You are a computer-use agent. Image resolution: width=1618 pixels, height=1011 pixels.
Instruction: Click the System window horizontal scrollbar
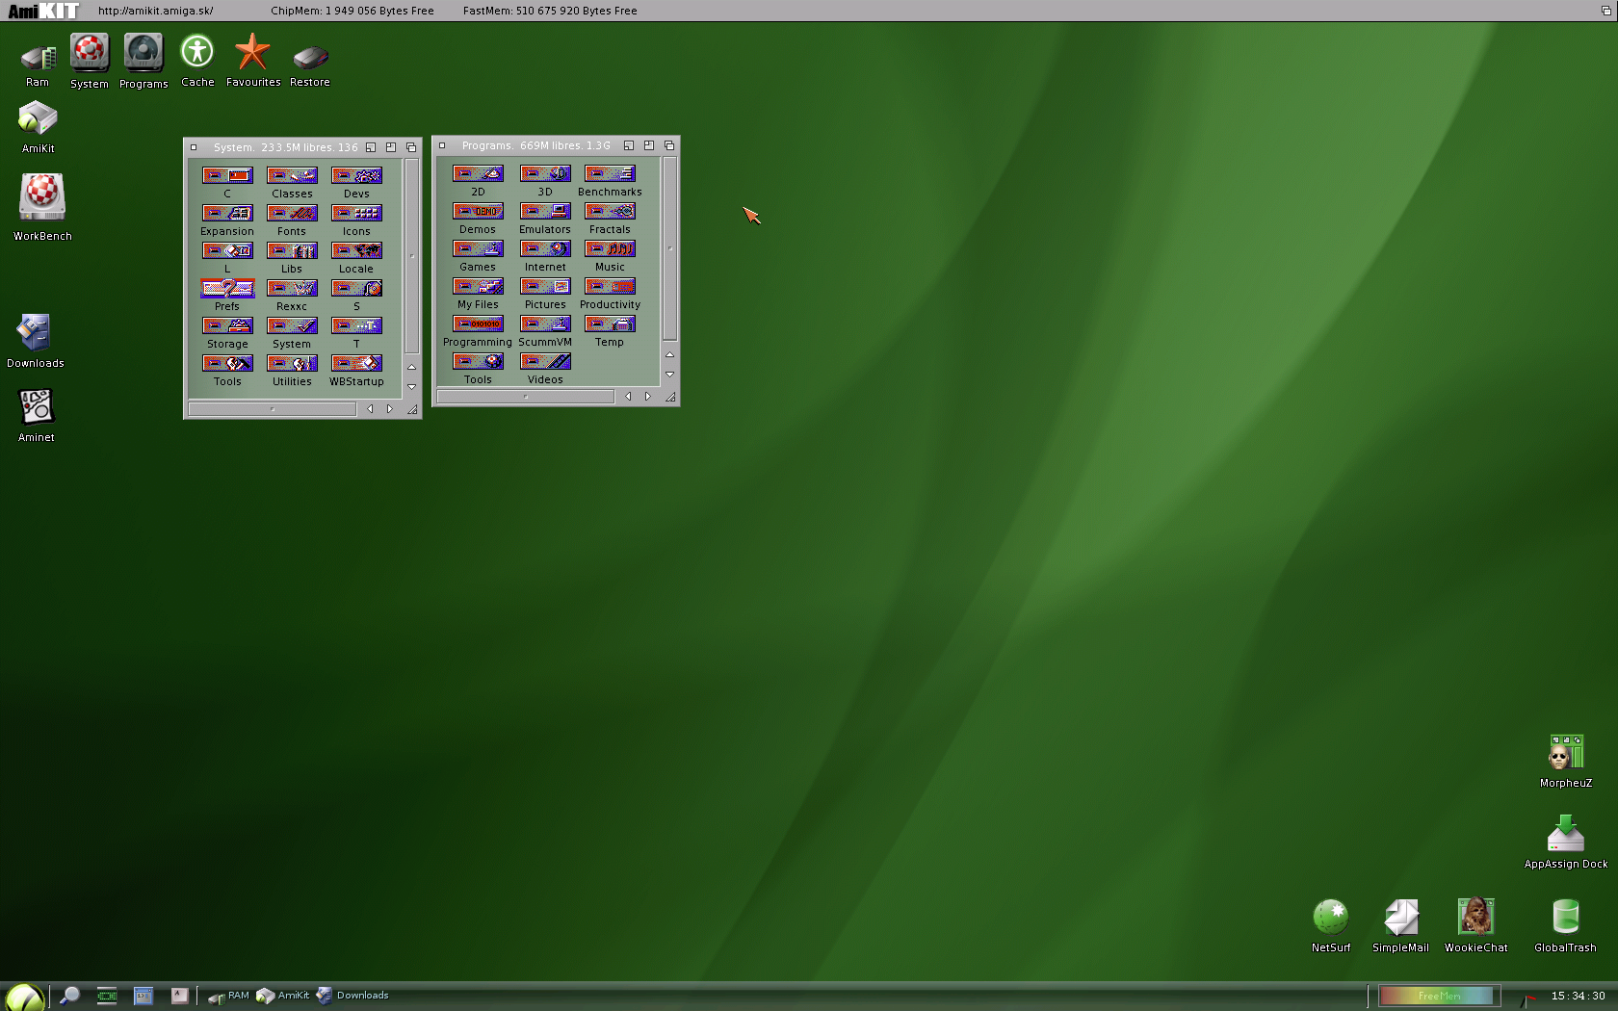pos(273,409)
